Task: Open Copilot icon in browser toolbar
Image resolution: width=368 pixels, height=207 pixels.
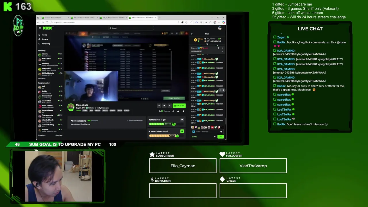Action: pyautogui.click(x=224, y=22)
